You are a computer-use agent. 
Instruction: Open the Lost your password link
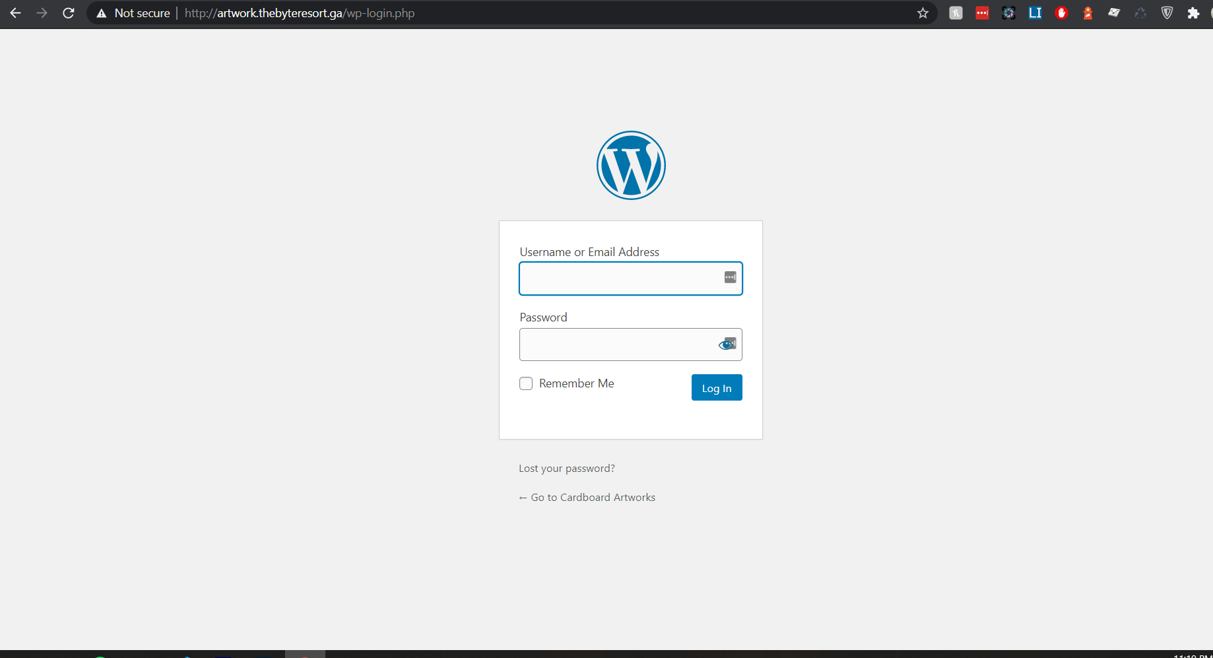coord(566,469)
